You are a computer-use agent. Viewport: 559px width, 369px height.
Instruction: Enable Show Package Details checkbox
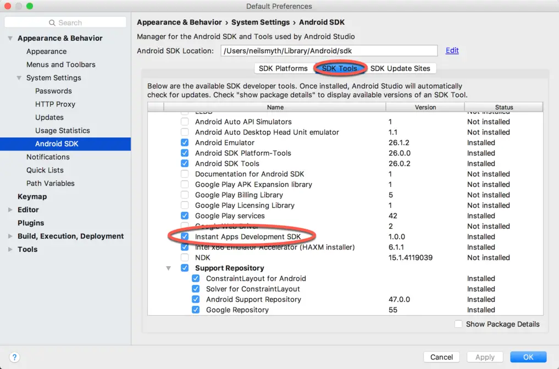pos(458,324)
